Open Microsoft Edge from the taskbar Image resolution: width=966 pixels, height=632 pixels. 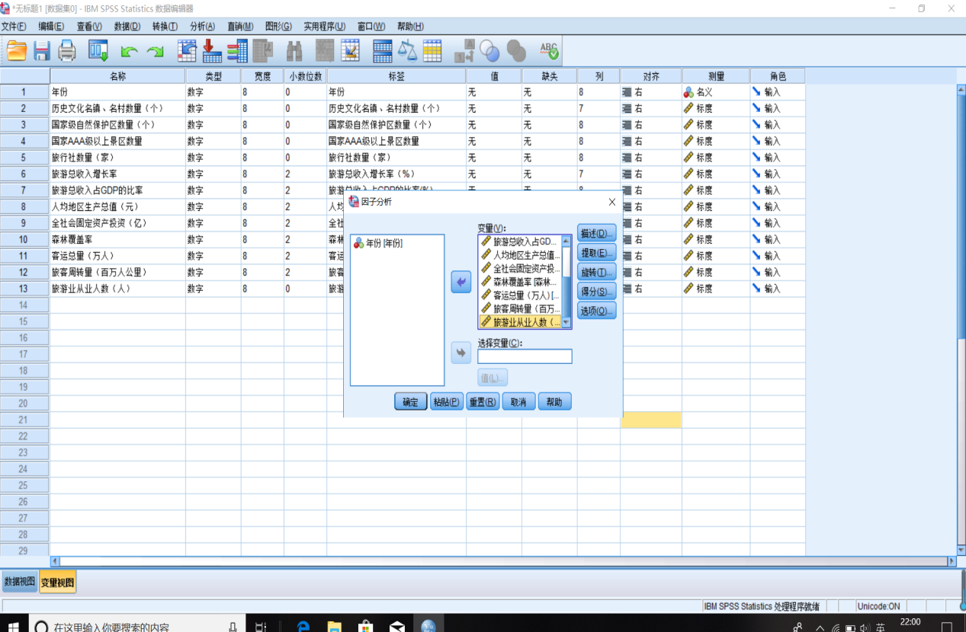[x=303, y=626]
